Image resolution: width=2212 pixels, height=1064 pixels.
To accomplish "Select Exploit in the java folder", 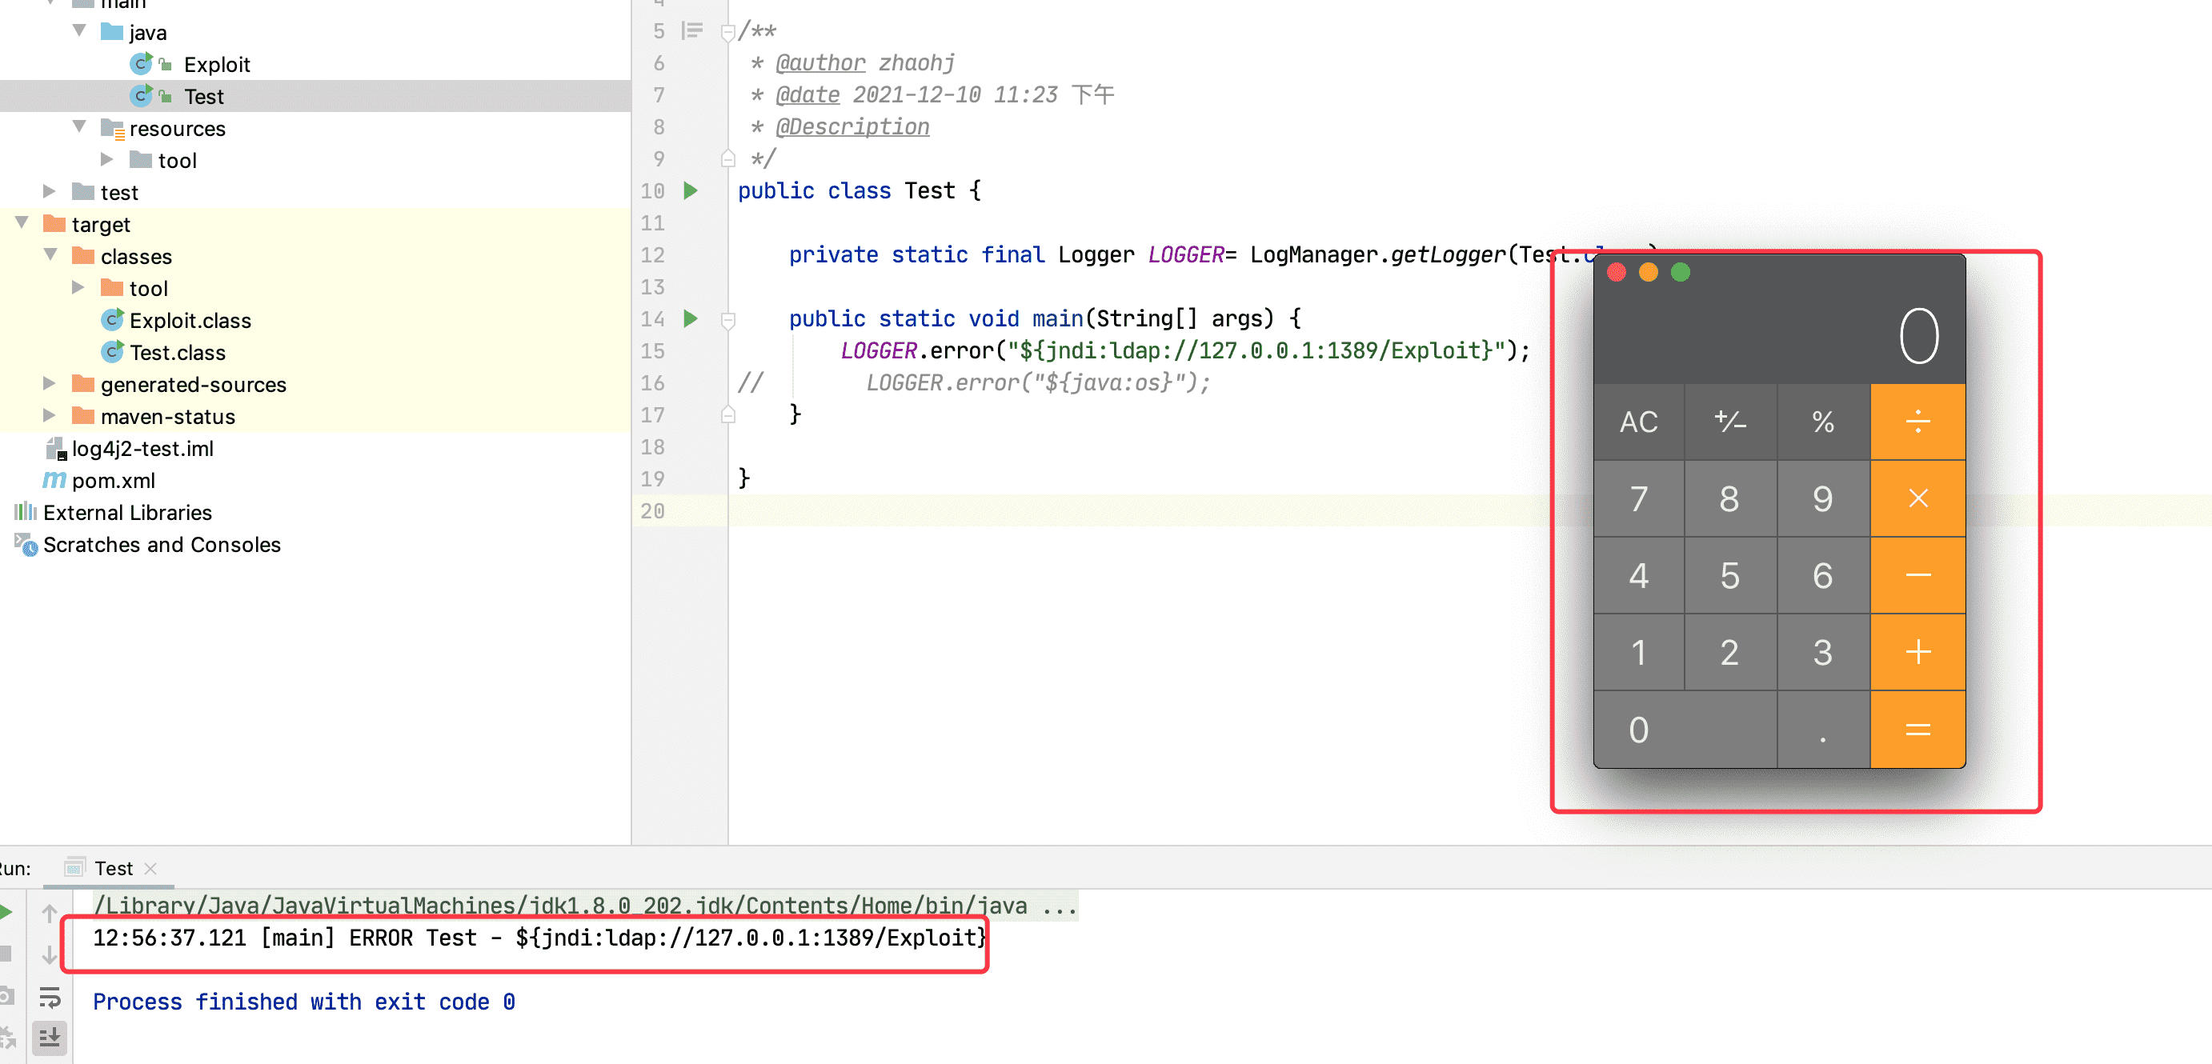I will pos(217,64).
